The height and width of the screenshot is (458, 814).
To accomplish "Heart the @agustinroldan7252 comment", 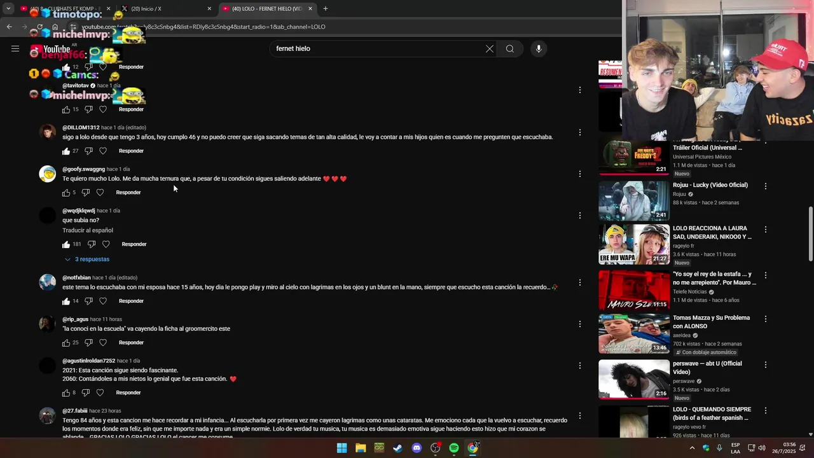I will pyautogui.click(x=100, y=392).
